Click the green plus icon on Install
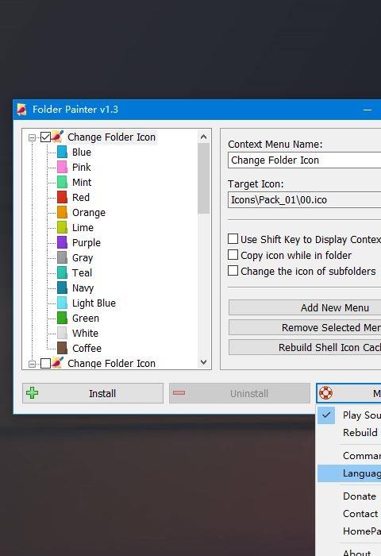Image resolution: width=381 pixels, height=556 pixels. pos(33,393)
